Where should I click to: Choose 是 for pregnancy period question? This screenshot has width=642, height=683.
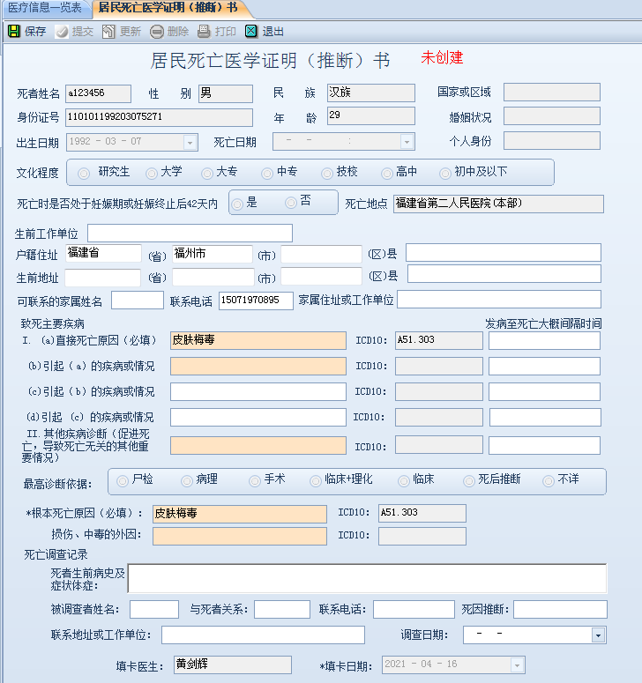point(237,204)
